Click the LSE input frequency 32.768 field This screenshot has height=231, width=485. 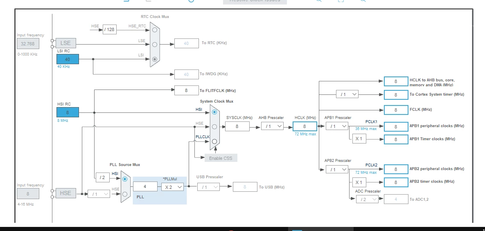(x=28, y=44)
